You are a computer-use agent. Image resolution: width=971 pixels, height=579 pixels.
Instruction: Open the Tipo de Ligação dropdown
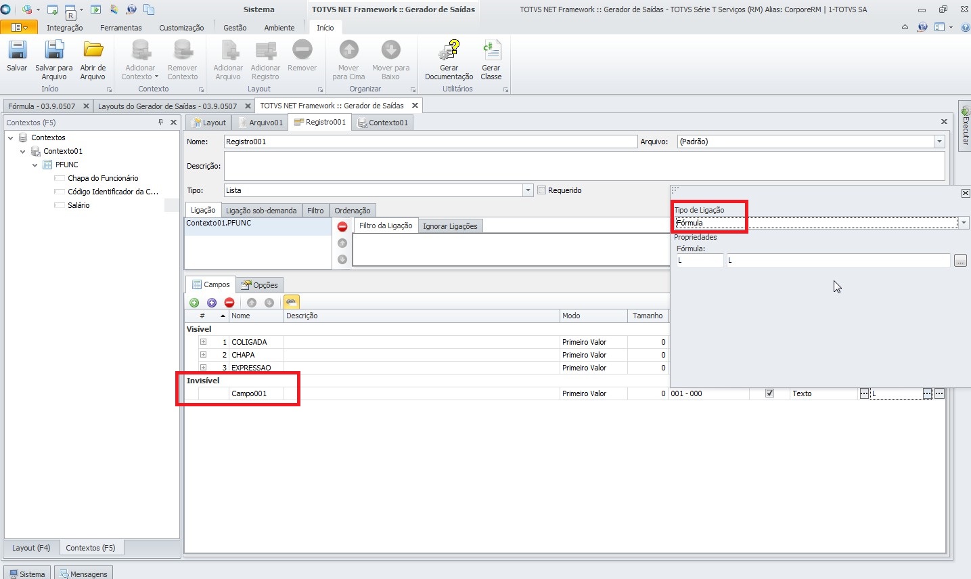click(x=964, y=223)
